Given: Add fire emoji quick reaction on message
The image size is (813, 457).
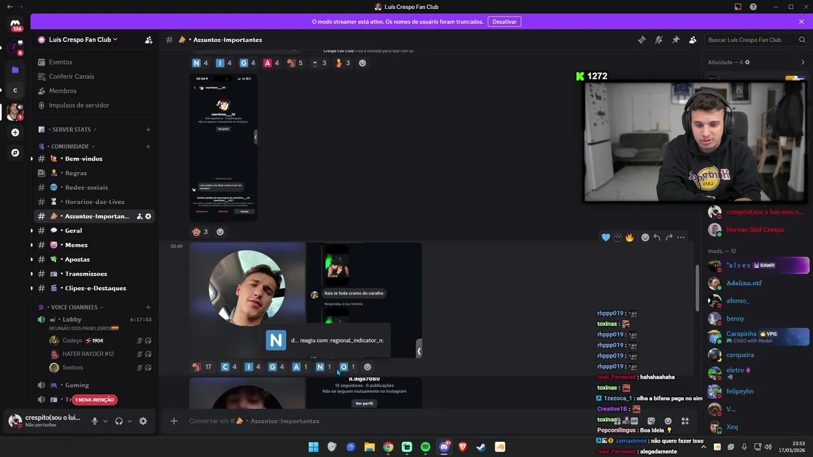Looking at the screenshot, I should [x=629, y=237].
